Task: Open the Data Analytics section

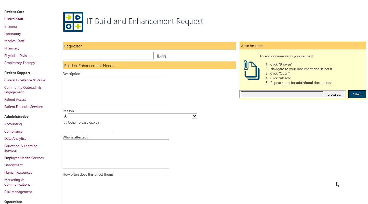Action: pos(15,138)
